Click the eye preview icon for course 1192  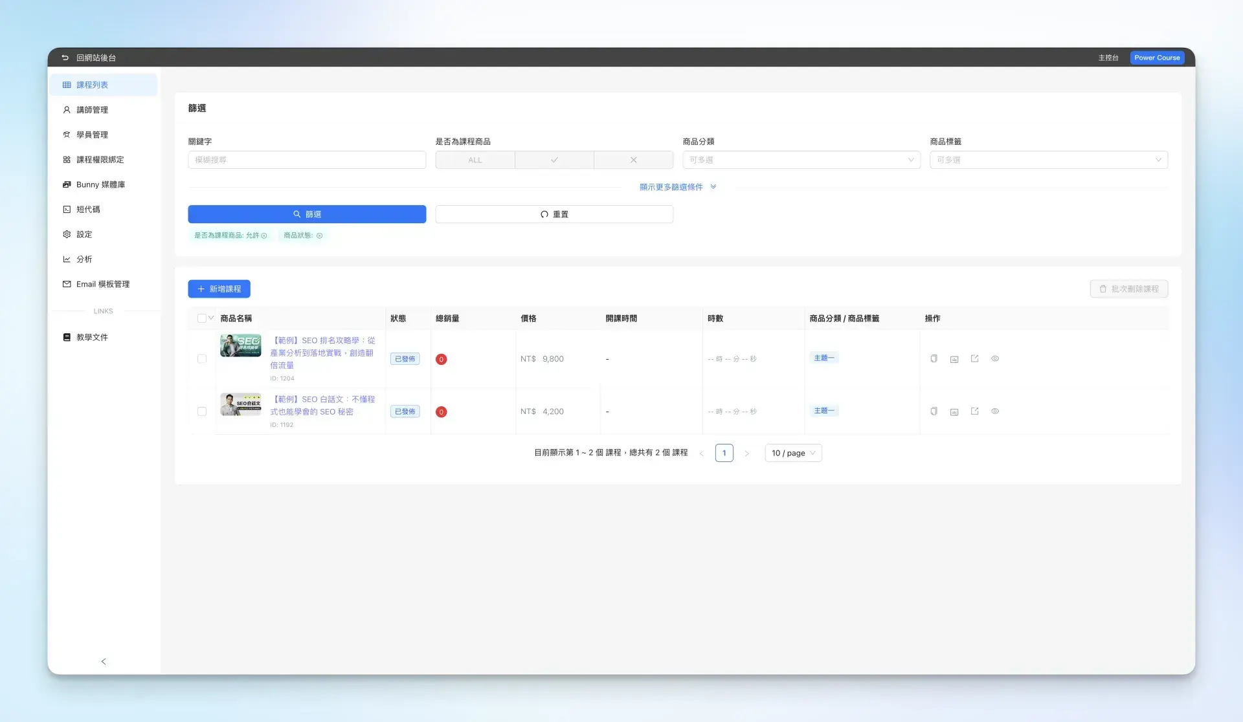995,411
